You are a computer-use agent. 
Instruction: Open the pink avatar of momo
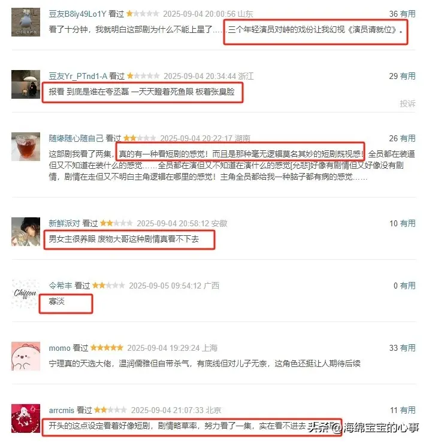click(x=26, y=356)
